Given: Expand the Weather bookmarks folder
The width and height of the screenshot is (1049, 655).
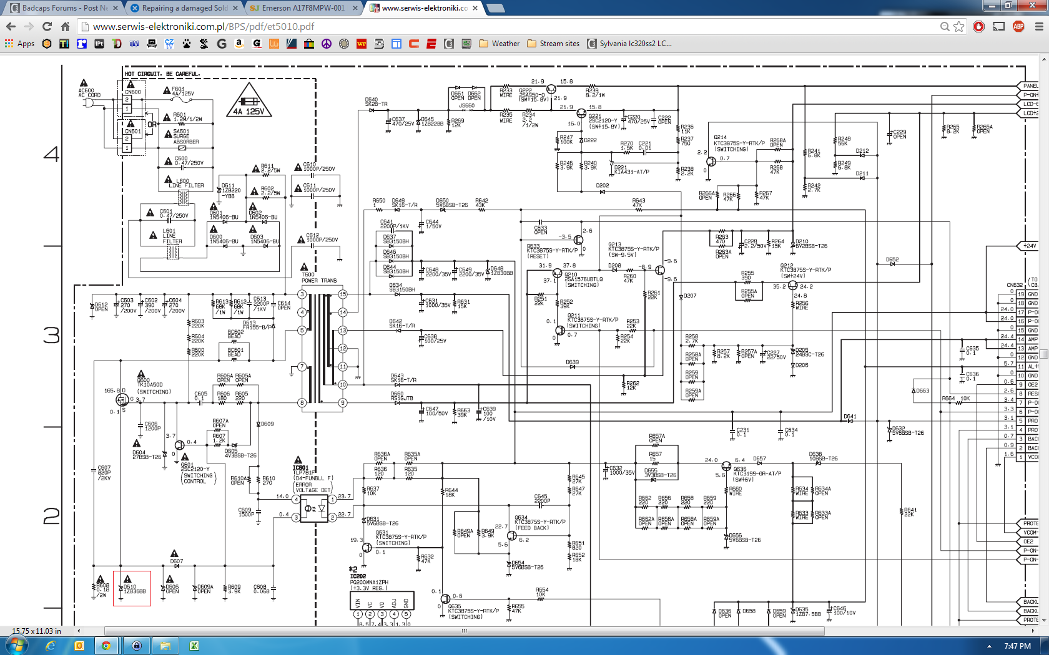Looking at the screenshot, I should [499, 44].
